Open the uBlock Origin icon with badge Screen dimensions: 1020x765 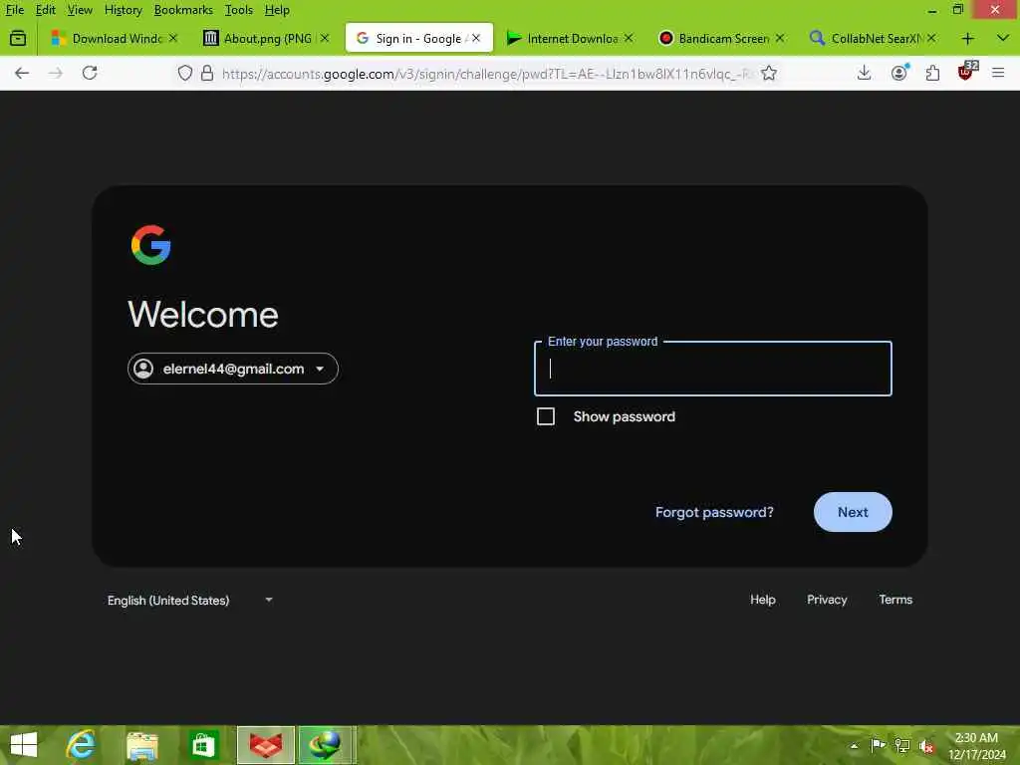967,71
